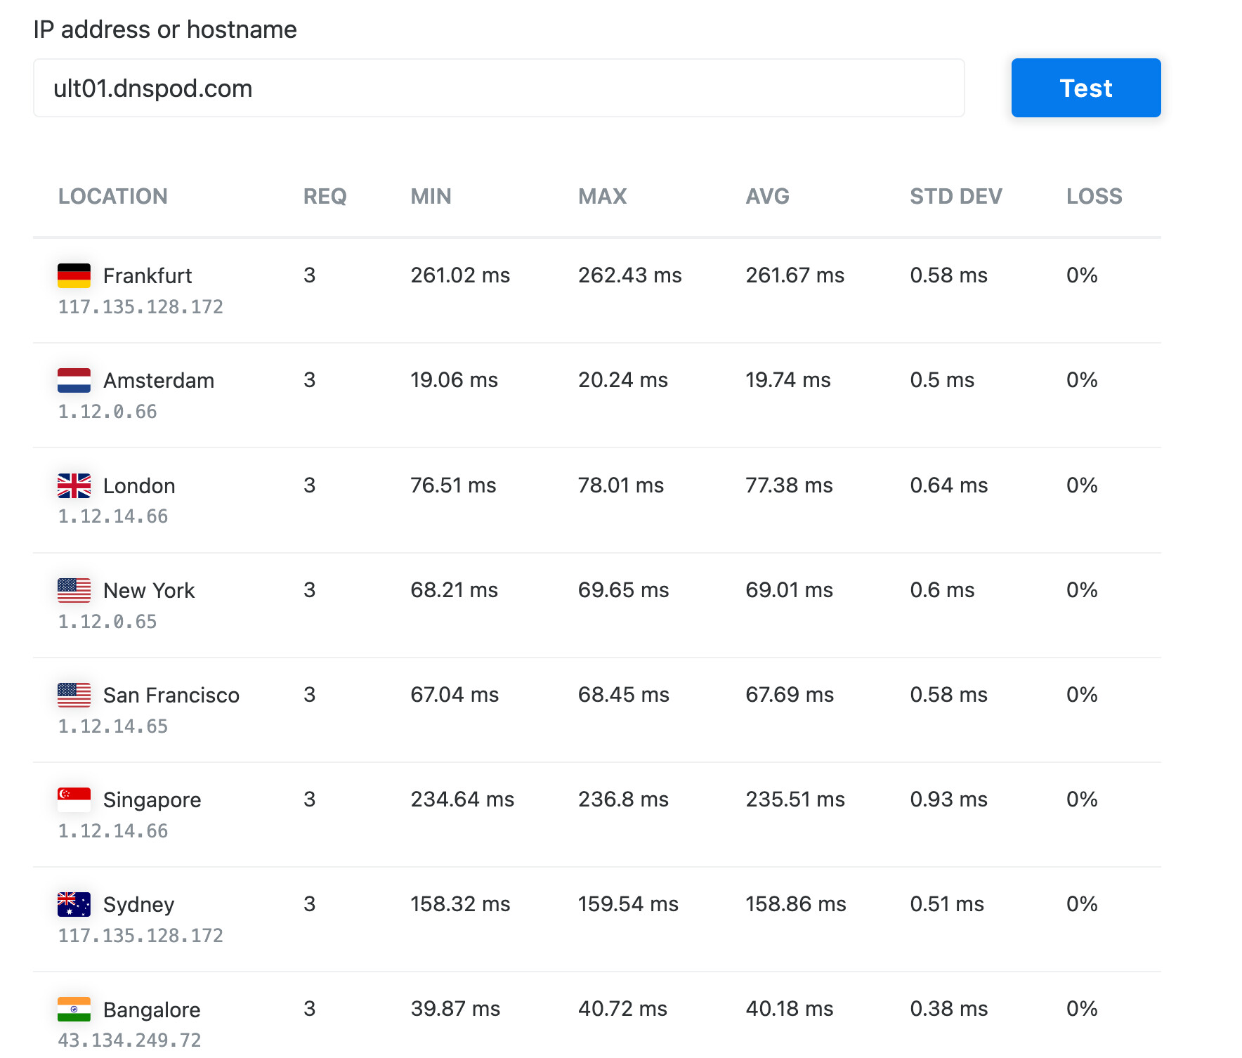The image size is (1242, 1058).
Task: Click the Singapore location name
Action: click(152, 800)
